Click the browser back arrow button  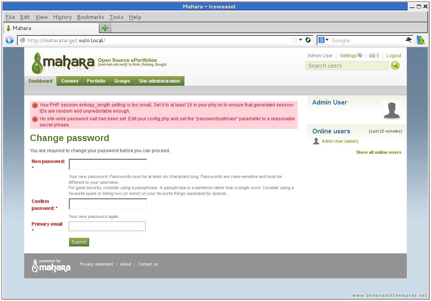(x=10, y=40)
